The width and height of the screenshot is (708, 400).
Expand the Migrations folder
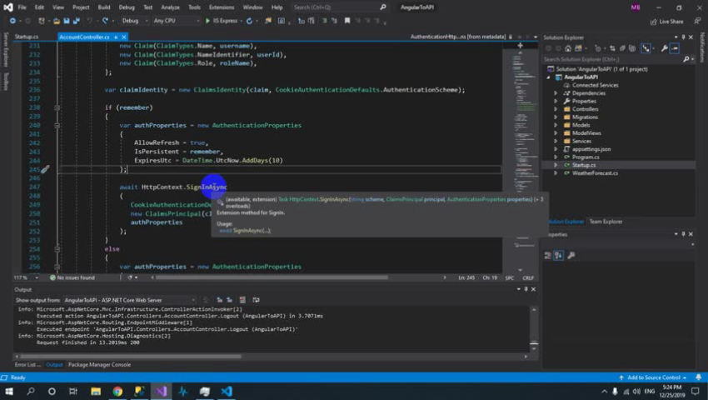point(556,117)
